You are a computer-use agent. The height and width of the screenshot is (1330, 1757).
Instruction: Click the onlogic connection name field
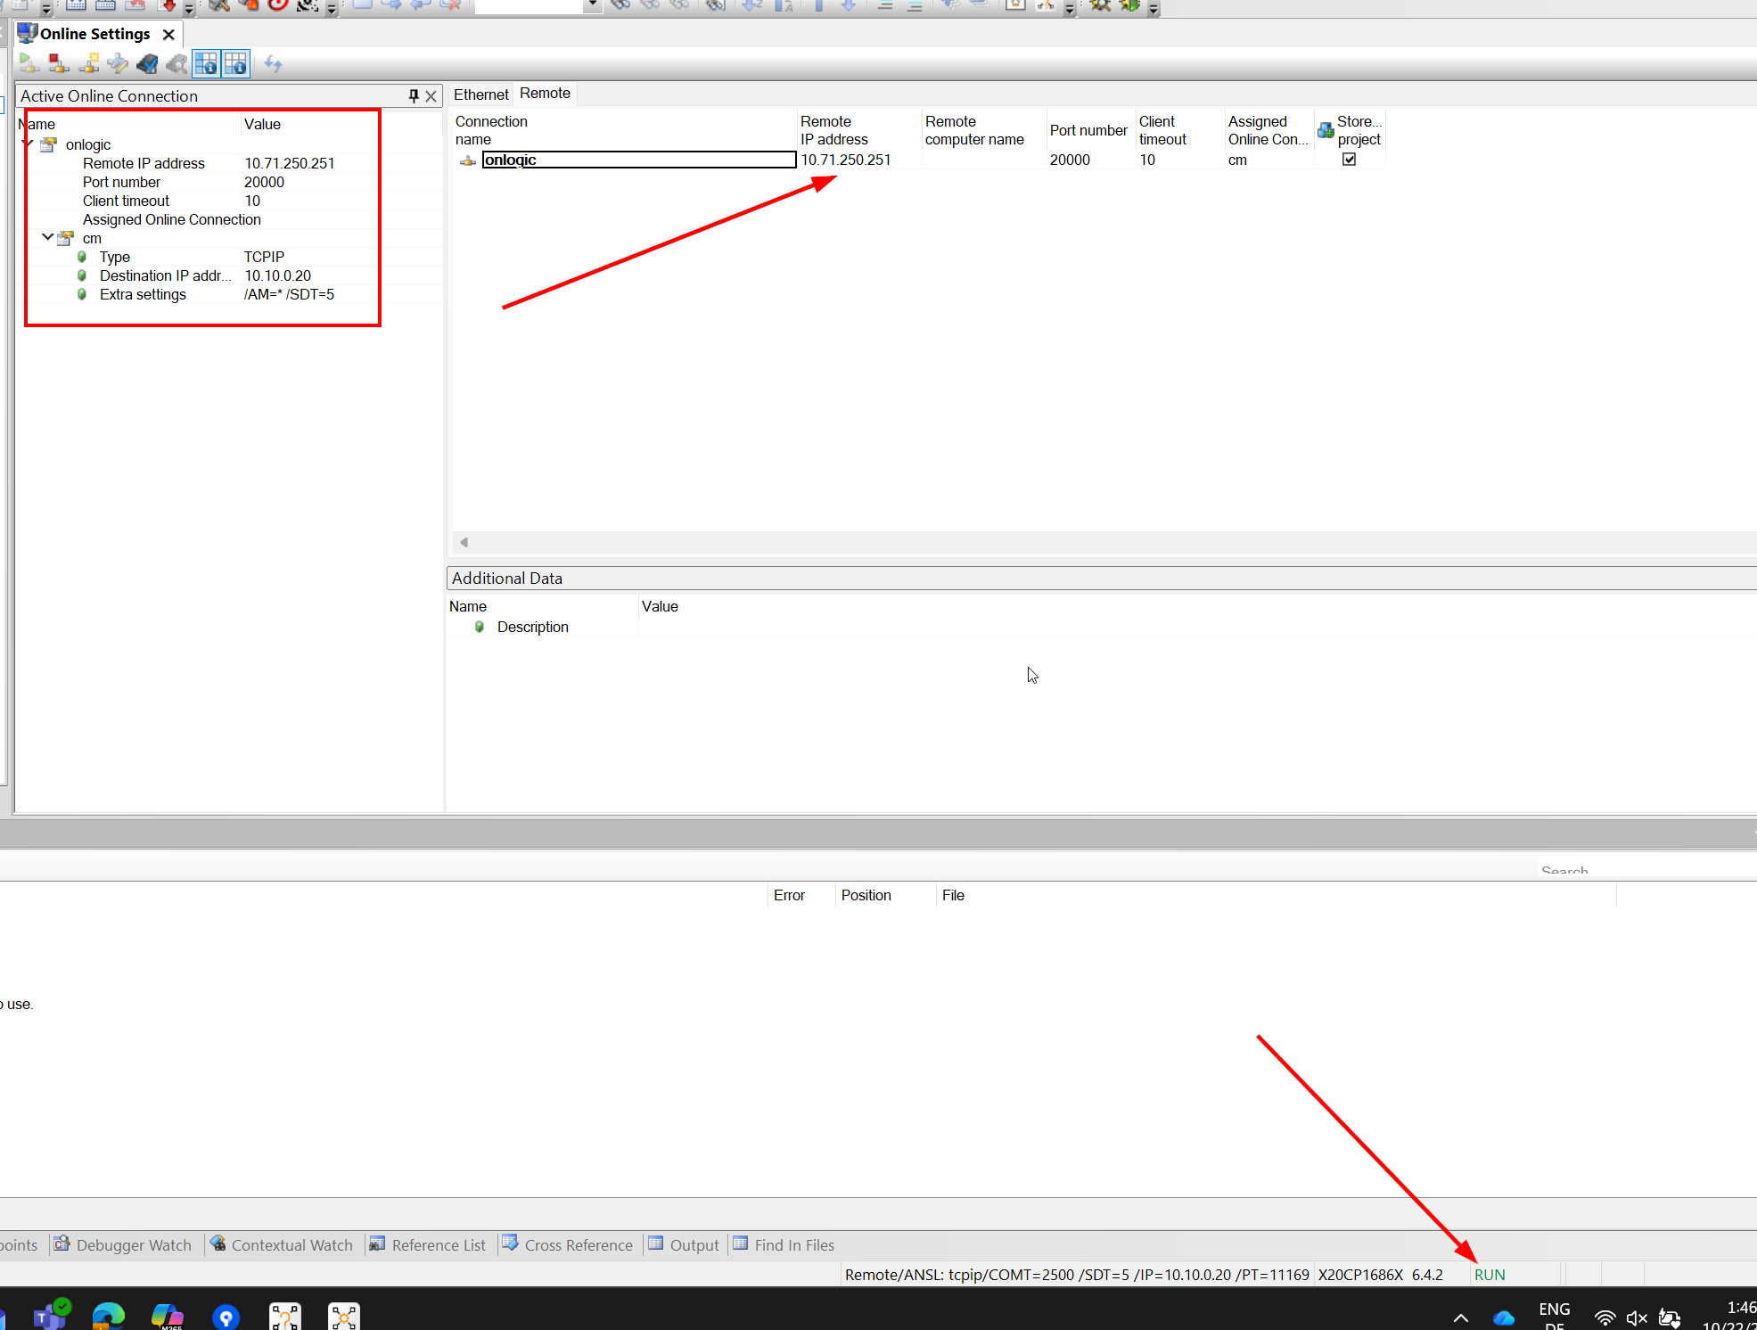click(x=637, y=160)
